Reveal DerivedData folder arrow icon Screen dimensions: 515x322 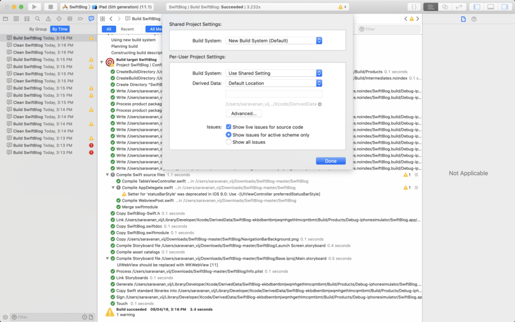tap(320, 104)
